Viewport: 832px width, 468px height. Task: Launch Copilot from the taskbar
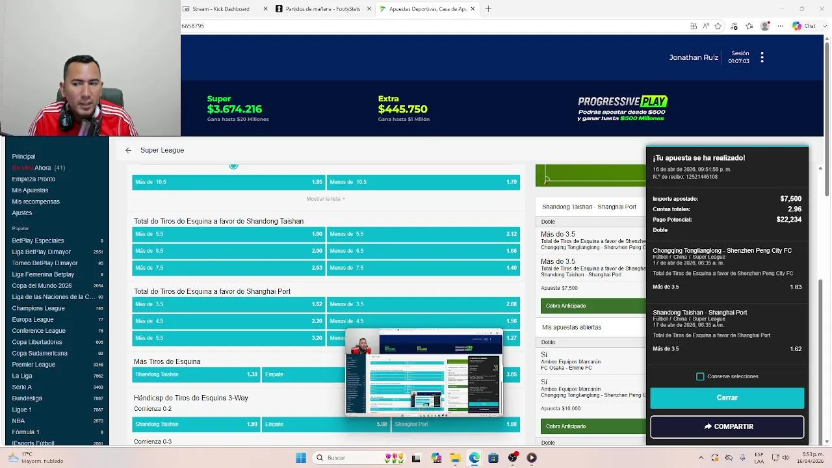tap(435, 458)
